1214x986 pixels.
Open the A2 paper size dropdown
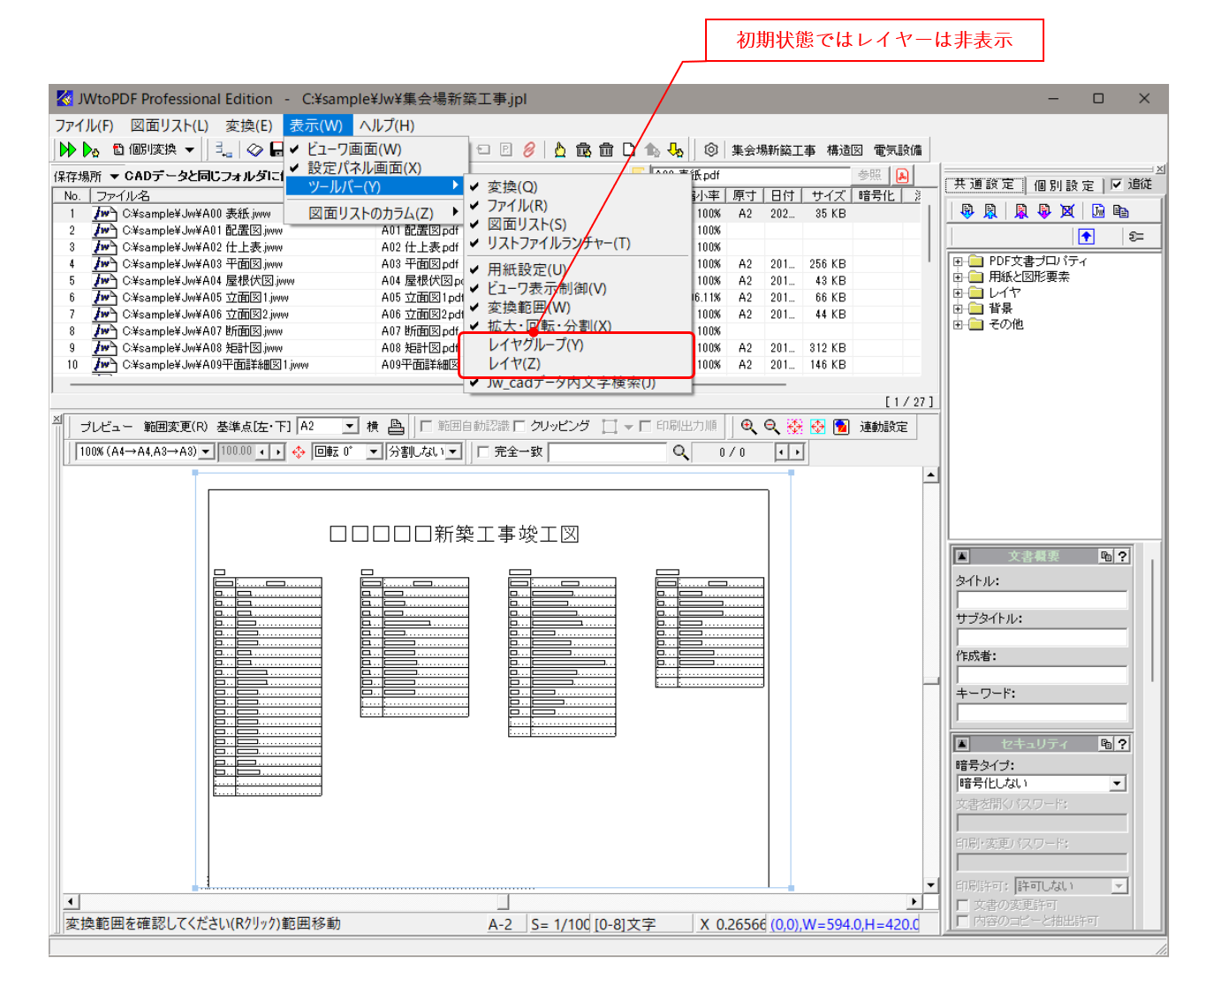click(x=350, y=427)
